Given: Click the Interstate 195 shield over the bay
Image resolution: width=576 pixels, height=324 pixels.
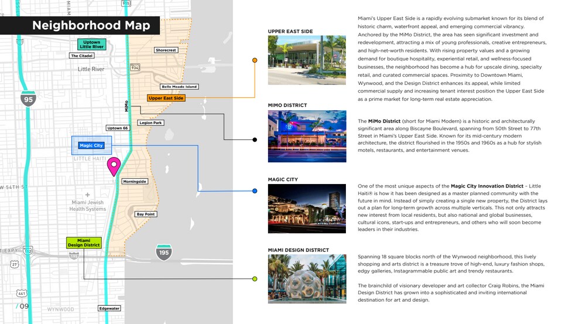Looking at the screenshot, I should 164,253.
